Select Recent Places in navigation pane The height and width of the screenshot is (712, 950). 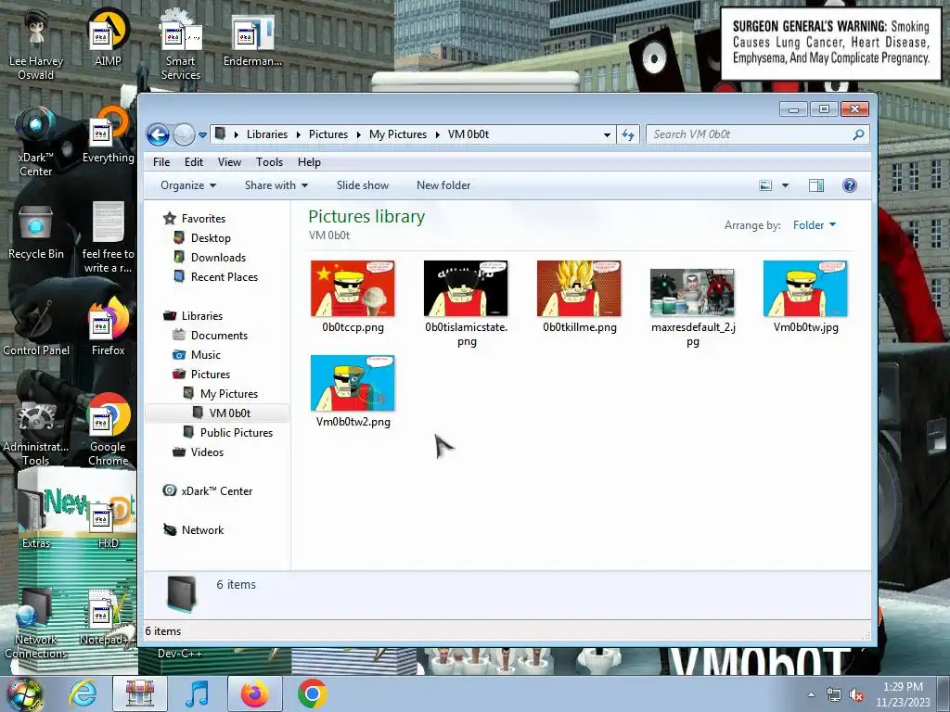tap(225, 276)
